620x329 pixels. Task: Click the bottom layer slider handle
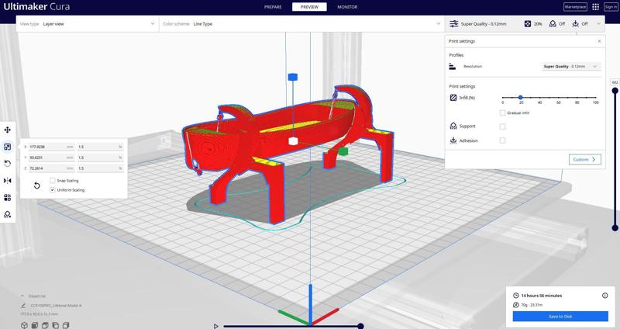pyautogui.click(x=615, y=227)
